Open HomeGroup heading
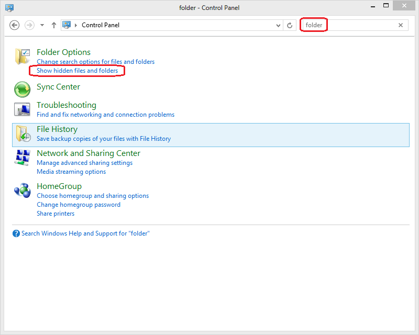The width and height of the screenshot is (419, 335). [x=59, y=186]
